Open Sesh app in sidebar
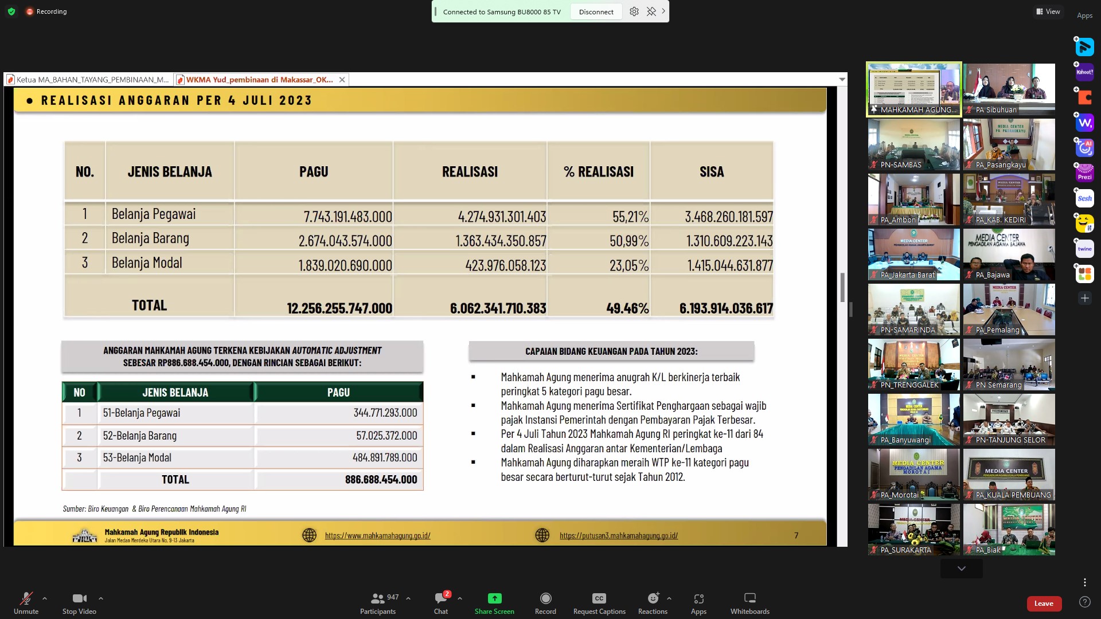This screenshot has width=1101, height=619. (1084, 198)
